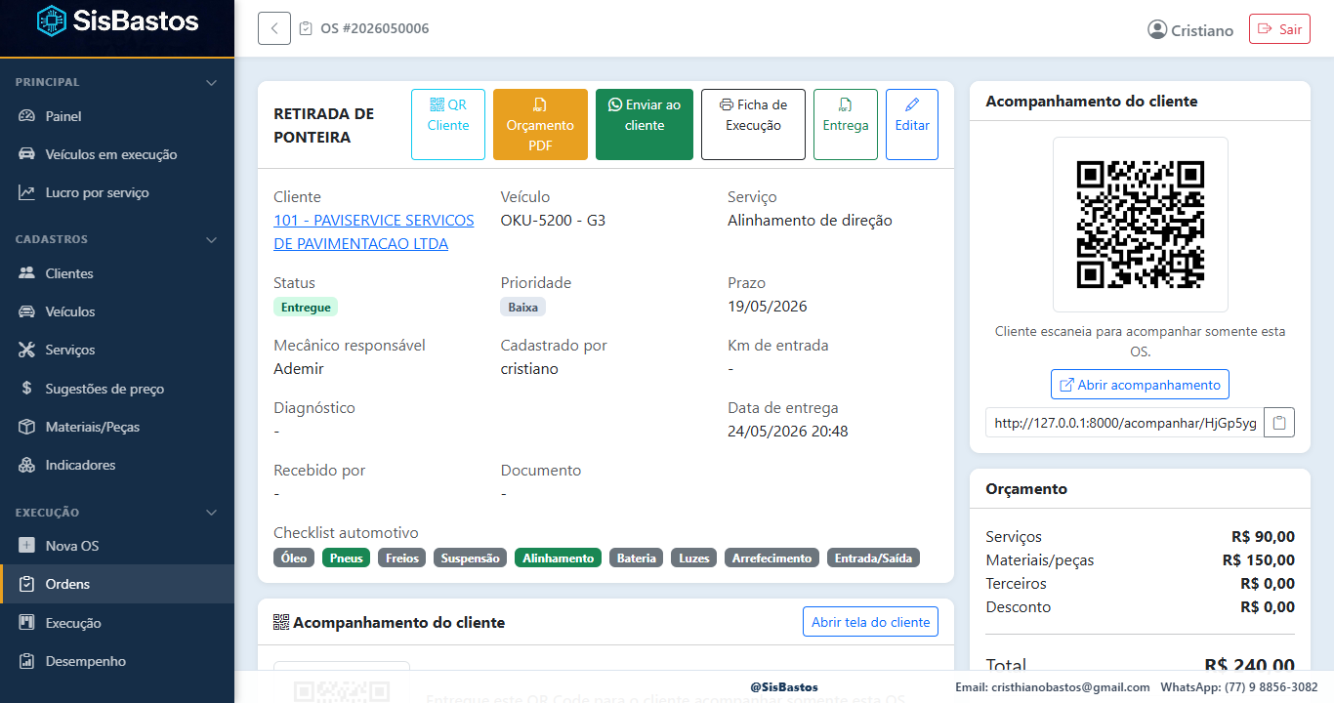Viewport: 1334px width, 703px height.
Task: Open client link 101 - PAVISERVICE SERVICOS
Action: tap(374, 232)
